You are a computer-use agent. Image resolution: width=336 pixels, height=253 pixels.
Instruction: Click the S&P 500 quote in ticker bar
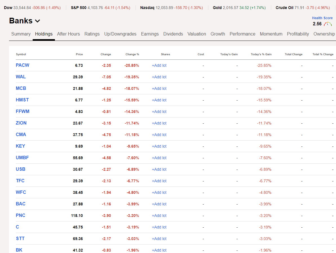point(101,8)
